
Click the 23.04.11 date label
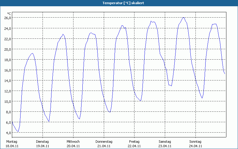tap(165, 146)
